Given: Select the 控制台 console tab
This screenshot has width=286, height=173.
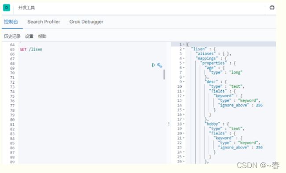Looking at the screenshot, I should [x=11, y=22].
